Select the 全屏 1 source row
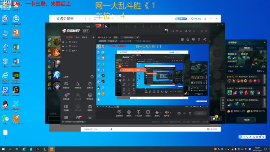The width and height of the screenshot is (270, 152). coord(78,50)
